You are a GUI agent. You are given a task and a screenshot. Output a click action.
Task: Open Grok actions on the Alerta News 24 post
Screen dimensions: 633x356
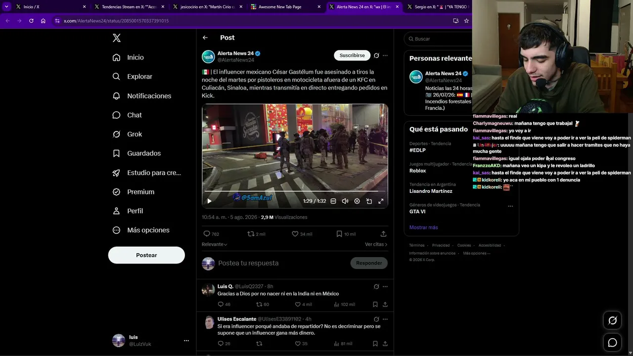[x=376, y=55]
